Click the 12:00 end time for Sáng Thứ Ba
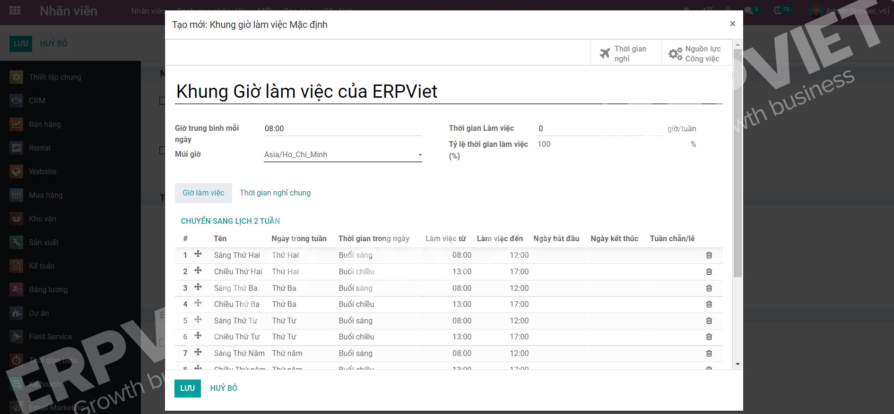Image resolution: width=894 pixels, height=414 pixels. (519, 288)
